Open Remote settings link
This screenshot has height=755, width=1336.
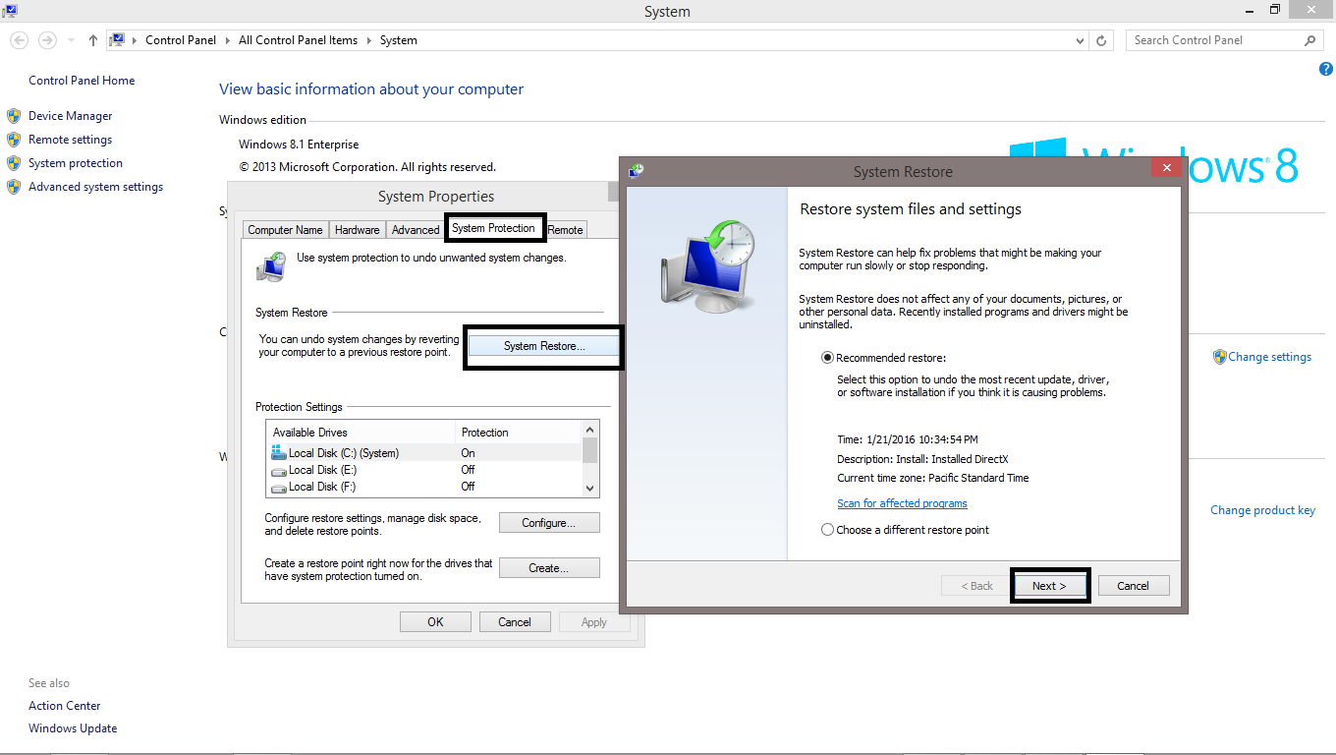(x=70, y=140)
